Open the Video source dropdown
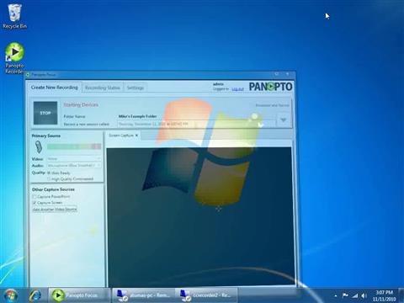 74,159
